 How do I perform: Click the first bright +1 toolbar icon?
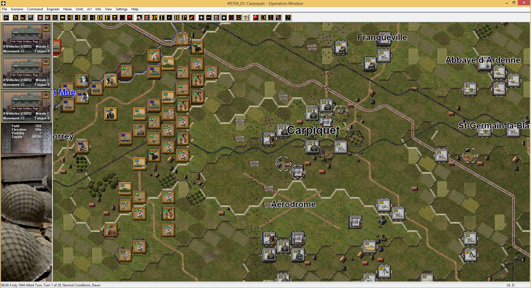(x=70, y=18)
